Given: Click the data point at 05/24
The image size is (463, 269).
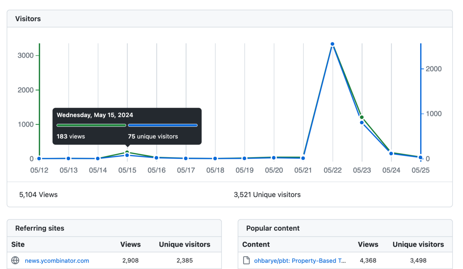Looking at the screenshot, I should click(x=391, y=154).
